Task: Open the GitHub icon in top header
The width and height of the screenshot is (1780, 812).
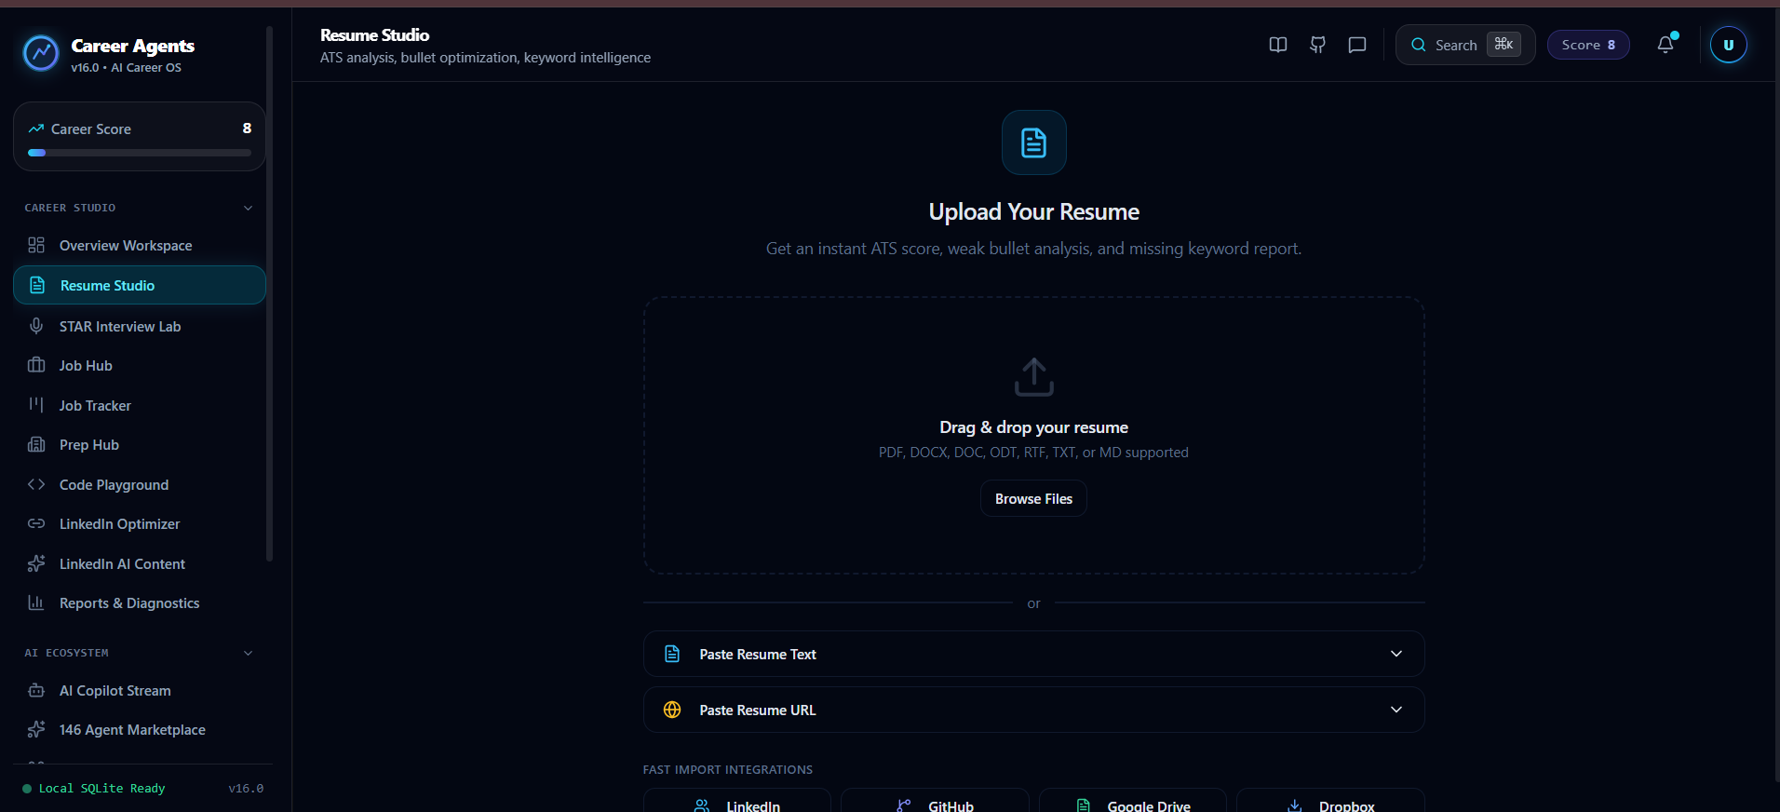Action: [1317, 45]
